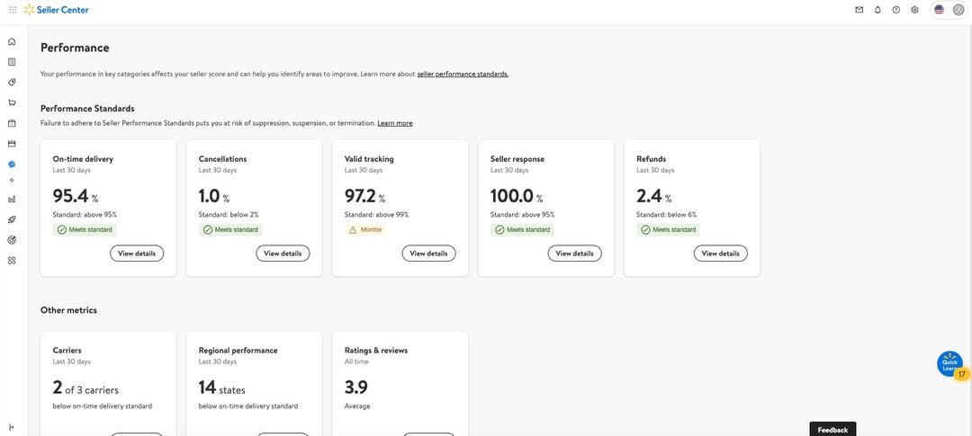Open the target advertising sidebar icon

[x=12, y=240]
